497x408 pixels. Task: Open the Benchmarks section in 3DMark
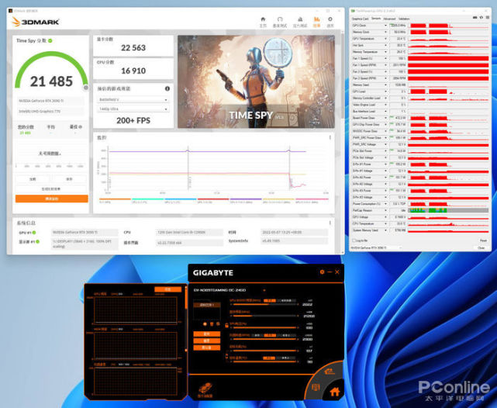[280, 22]
